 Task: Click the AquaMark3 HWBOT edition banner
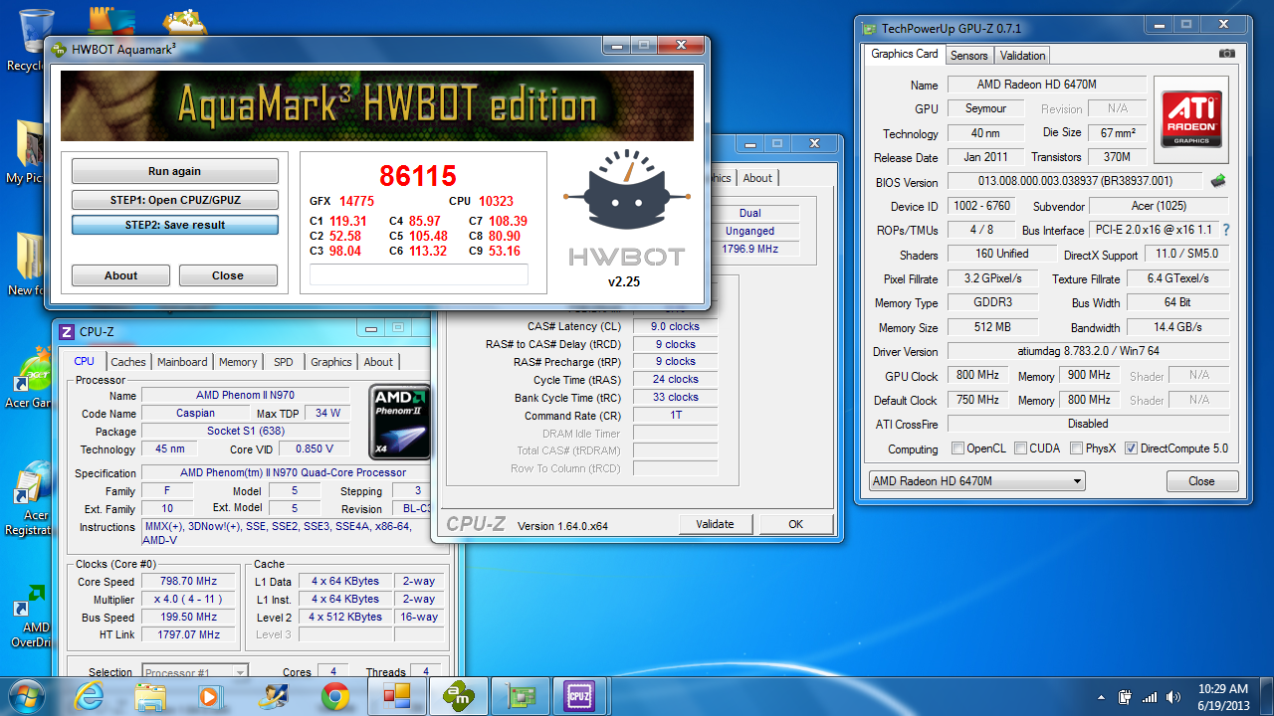[377, 105]
